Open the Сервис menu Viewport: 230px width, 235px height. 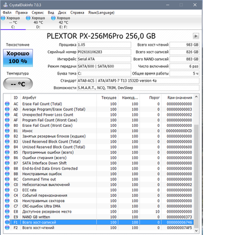click(x=38, y=12)
